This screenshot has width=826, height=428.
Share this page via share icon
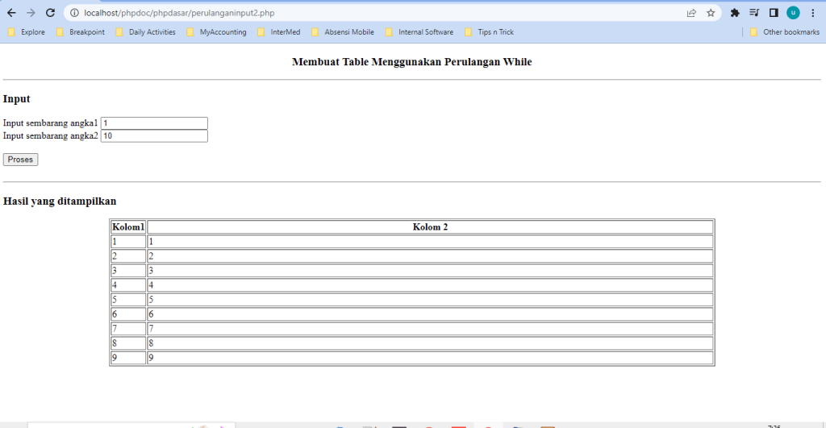click(x=691, y=13)
